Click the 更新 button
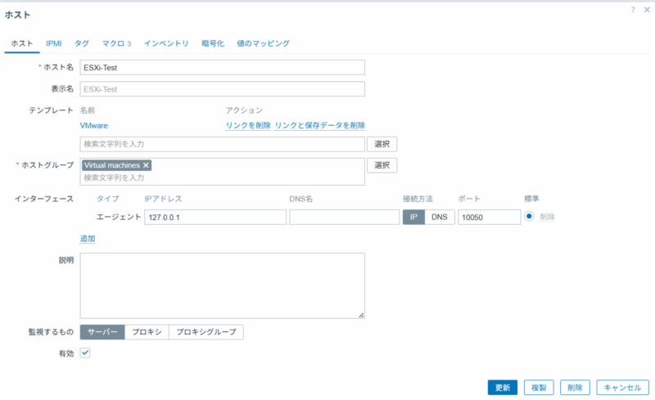This screenshot has width=655, height=400. 503,387
